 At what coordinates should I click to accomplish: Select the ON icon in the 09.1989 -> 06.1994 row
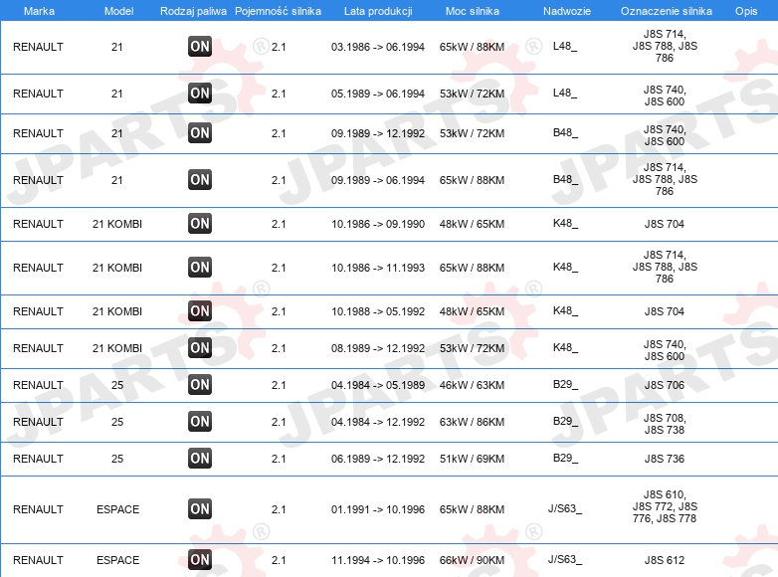click(x=200, y=180)
